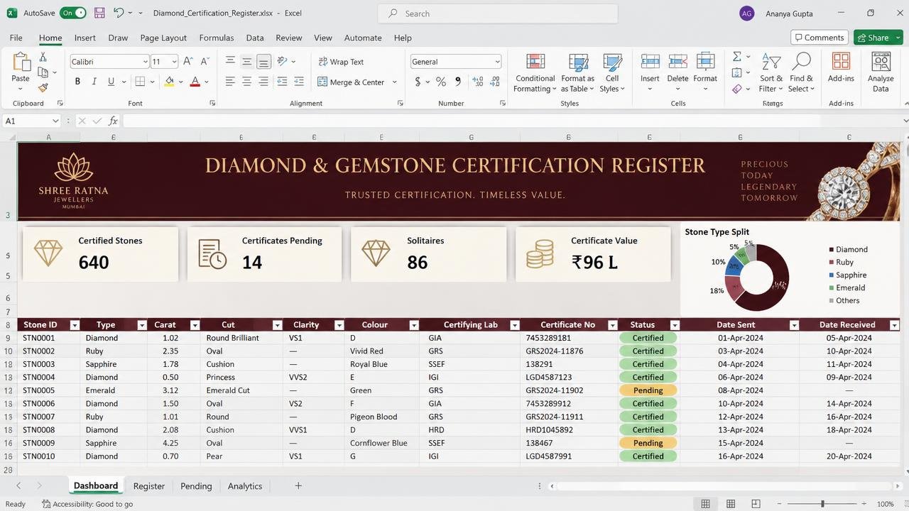The image size is (909, 511).
Task: Click the fill color yellow swatch
Action: (169, 82)
